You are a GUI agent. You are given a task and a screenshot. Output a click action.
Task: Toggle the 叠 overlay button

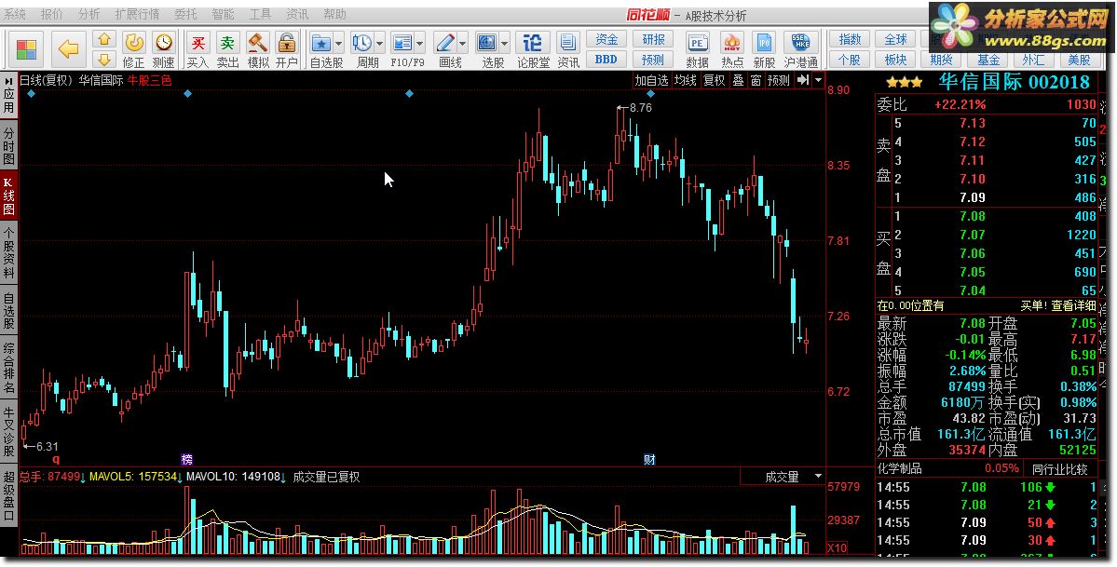point(738,80)
